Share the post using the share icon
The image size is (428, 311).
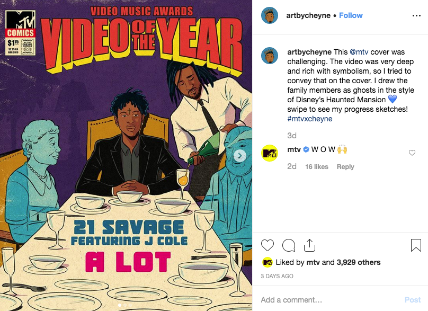[310, 245]
